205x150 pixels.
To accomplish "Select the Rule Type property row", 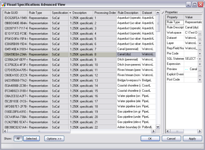I will click(184, 22).
